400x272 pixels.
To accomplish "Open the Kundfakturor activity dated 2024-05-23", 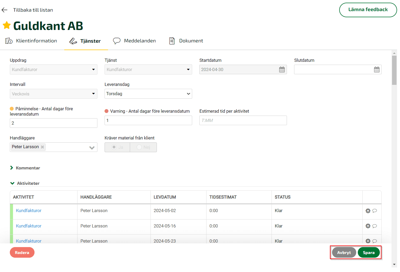I will [29, 241].
